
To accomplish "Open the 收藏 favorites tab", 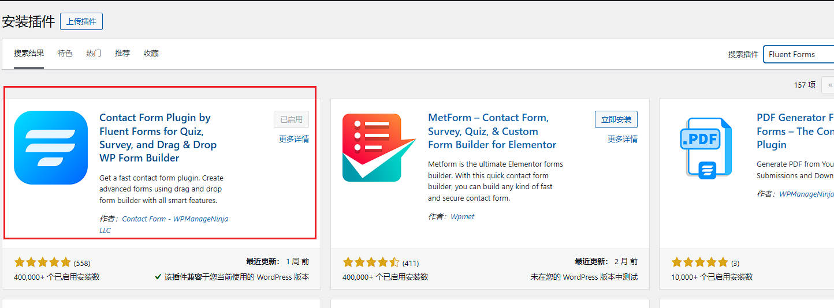I will (151, 53).
